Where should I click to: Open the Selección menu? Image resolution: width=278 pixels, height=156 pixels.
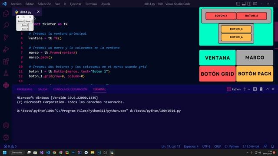pyautogui.click(x=44, y=4)
